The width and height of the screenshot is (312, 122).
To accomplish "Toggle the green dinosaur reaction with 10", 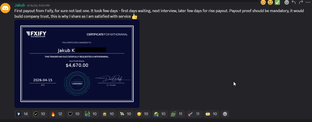I will pyautogui.click(x=160, y=114).
